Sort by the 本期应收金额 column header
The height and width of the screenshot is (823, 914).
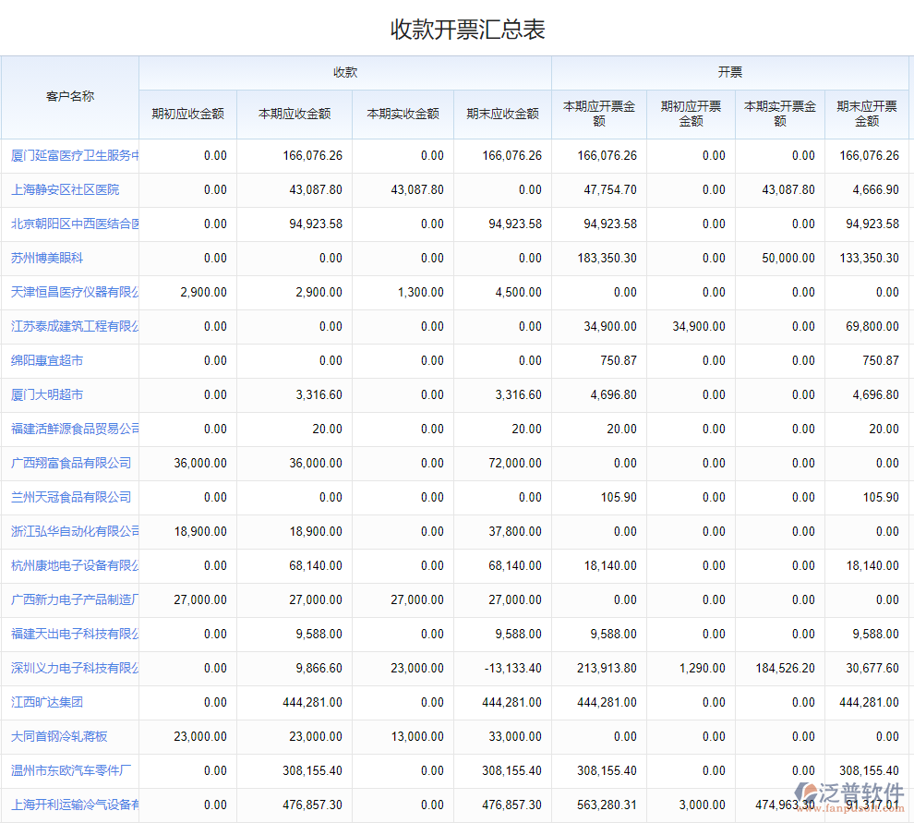coord(295,114)
